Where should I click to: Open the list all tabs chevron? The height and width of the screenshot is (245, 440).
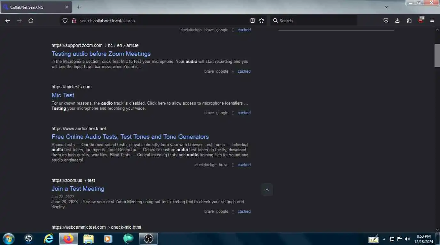(x=386, y=7)
